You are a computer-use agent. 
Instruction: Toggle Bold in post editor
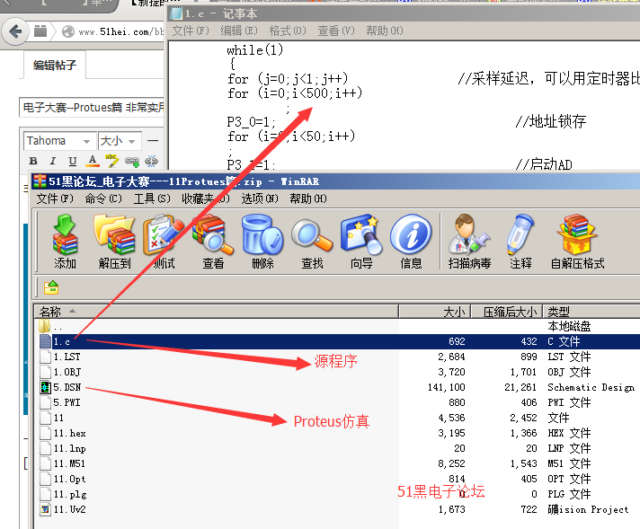pyautogui.click(x=33, y=161)
